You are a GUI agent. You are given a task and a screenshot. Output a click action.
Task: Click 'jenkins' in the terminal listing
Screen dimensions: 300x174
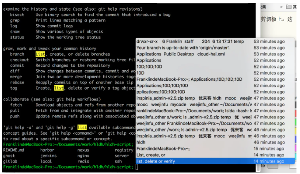49,156
